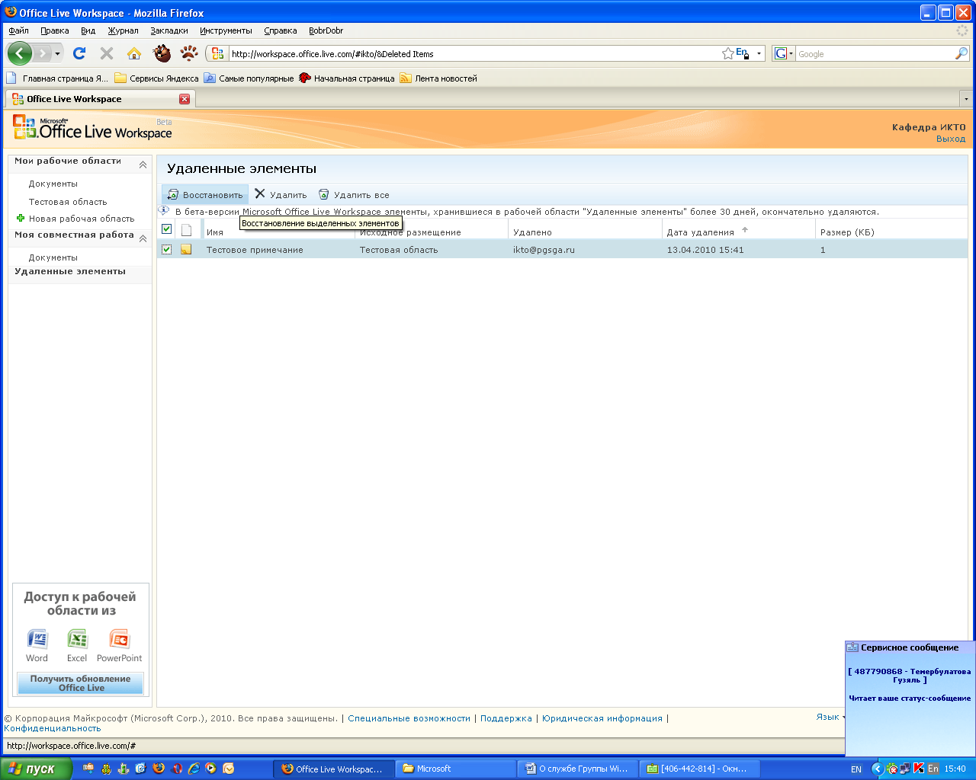This screenshot has height=780, width=976.
Task: Click the green plus for Новая рабочая область
Action: (21, 218)
